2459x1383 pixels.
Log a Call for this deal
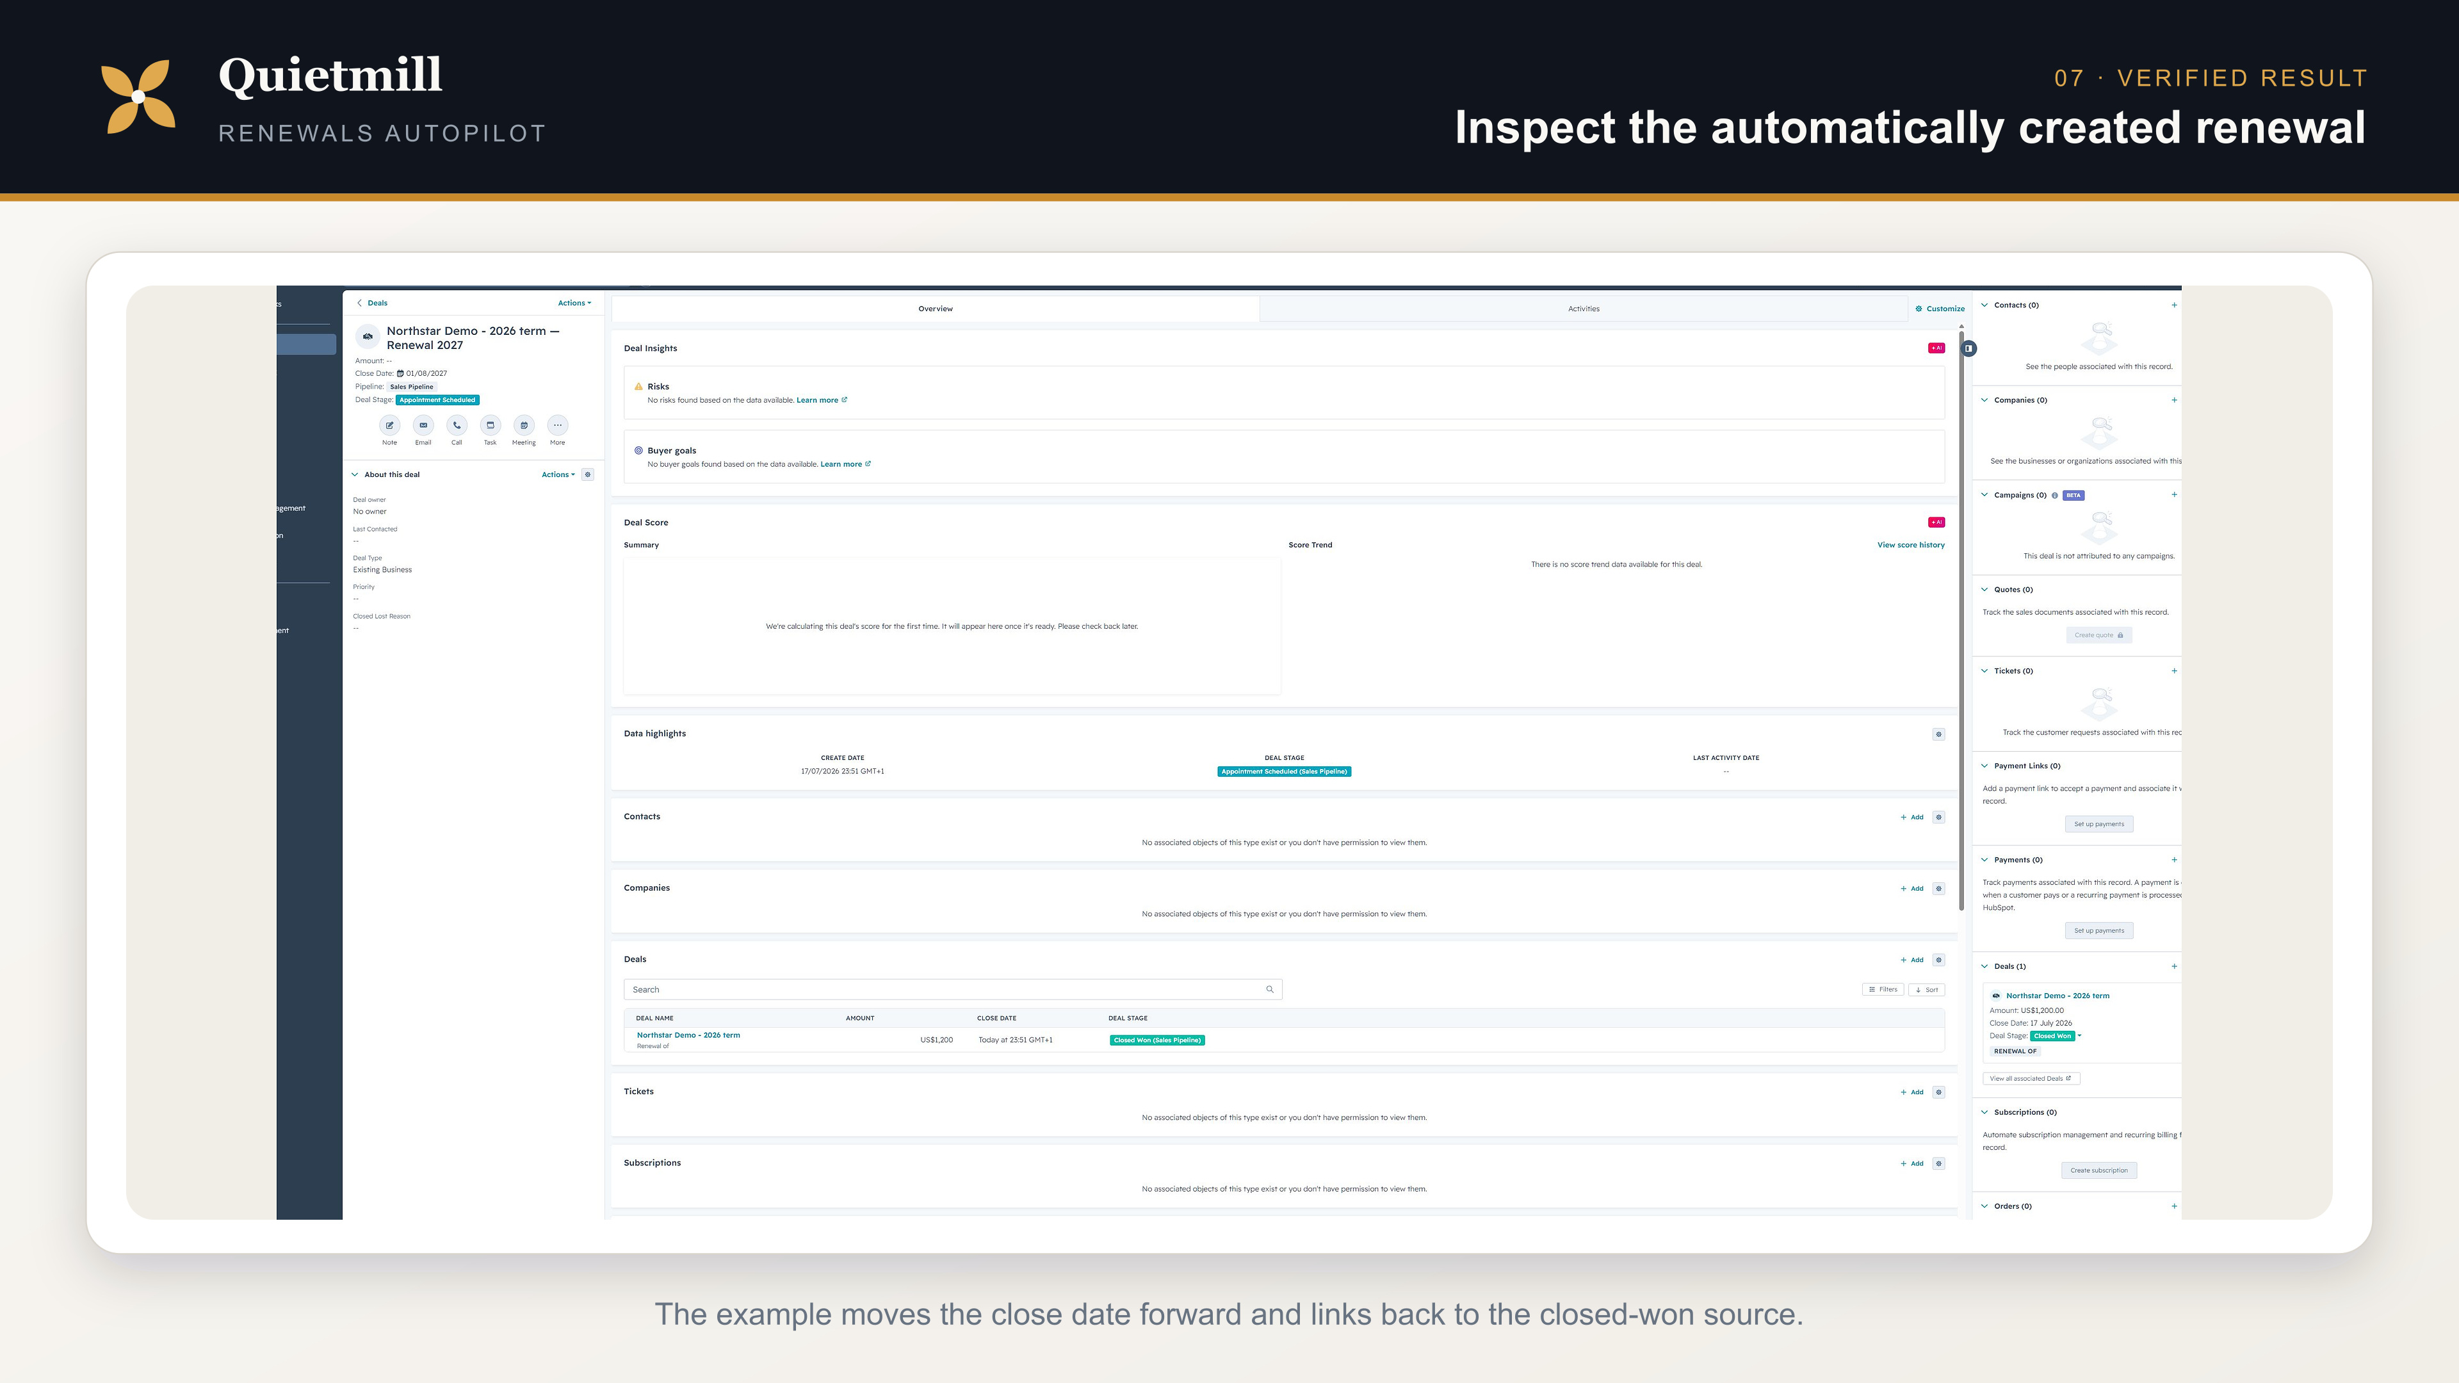[457, 425]
